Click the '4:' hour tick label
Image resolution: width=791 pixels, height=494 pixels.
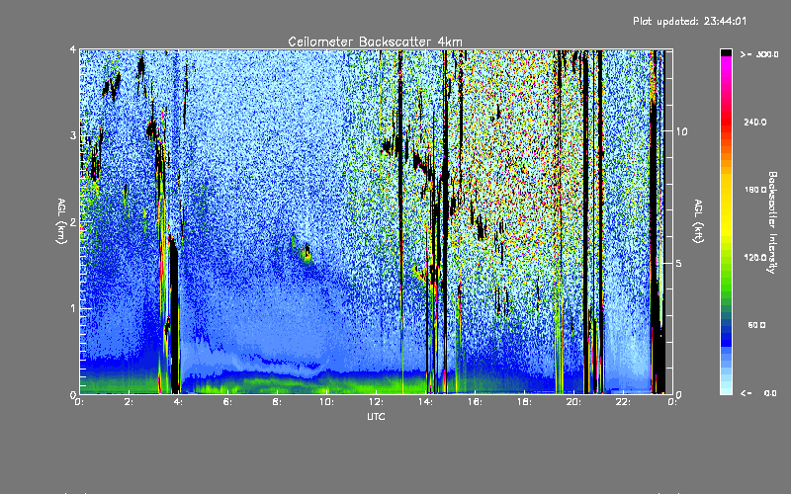(179, 402)
